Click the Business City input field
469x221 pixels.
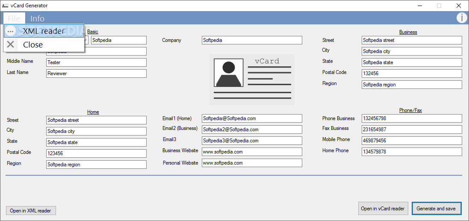coord(412,51)
